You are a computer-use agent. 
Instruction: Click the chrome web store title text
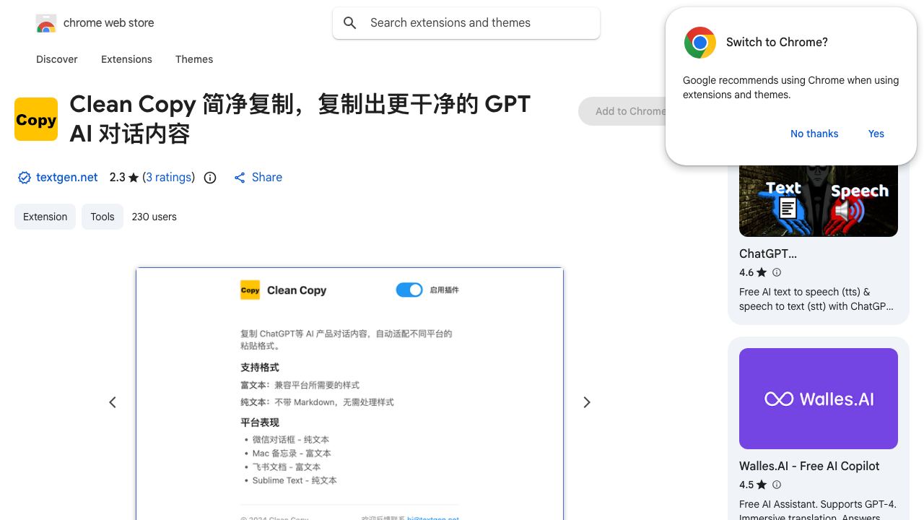coord(109,23)
